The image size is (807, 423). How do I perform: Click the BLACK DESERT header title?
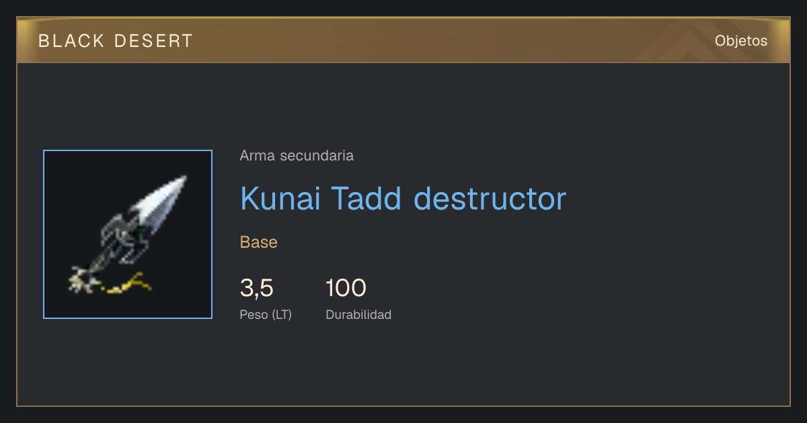point(116,41)
